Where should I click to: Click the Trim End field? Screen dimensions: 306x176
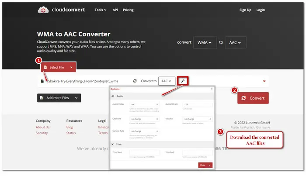coord(198,152)
